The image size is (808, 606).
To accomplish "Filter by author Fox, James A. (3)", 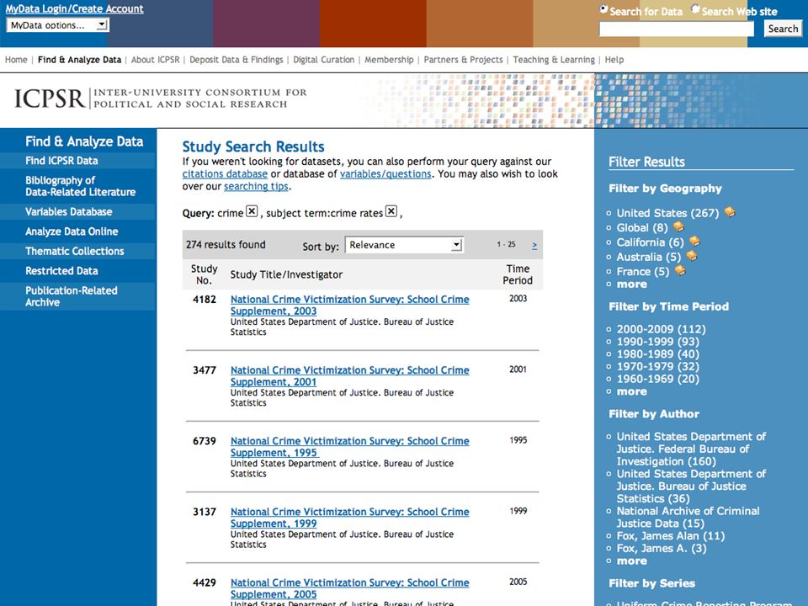I will tap(662, 548).
